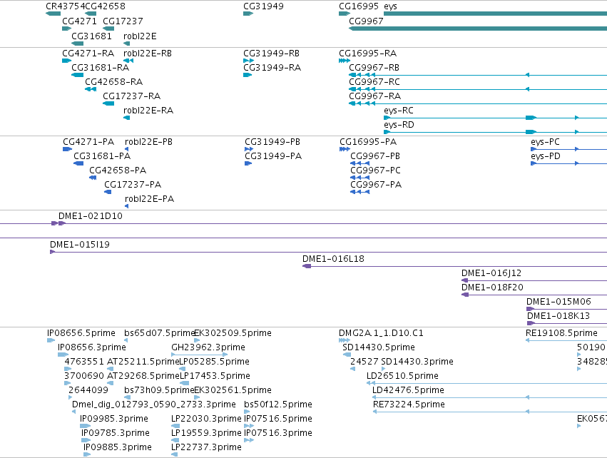Select EST IP08656.5prime
Screen dimensions: 607x458
81,333
